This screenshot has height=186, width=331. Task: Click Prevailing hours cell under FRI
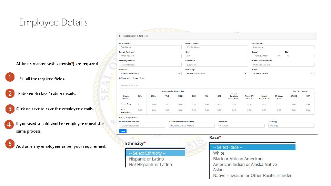pos(207,104)
